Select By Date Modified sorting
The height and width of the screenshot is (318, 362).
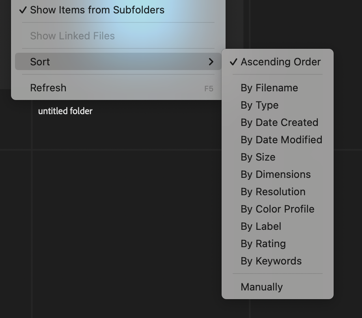[281, 140]
